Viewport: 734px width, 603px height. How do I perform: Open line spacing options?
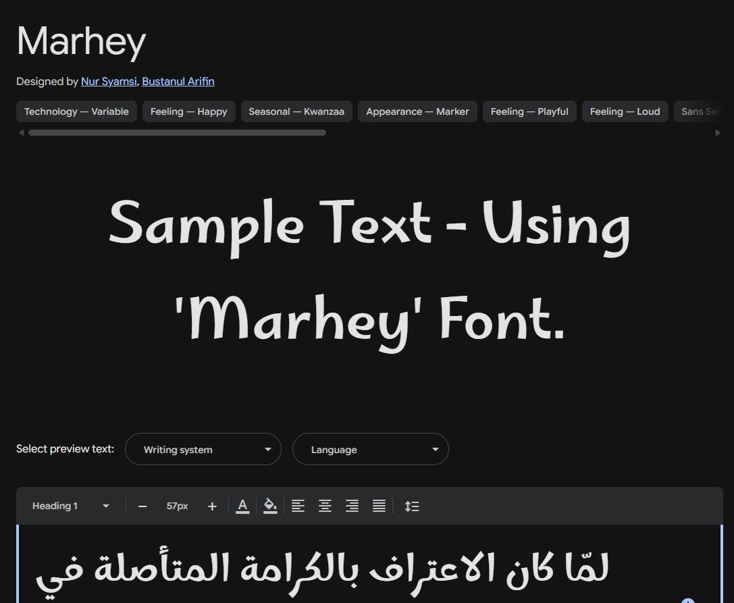[x=412, y=506]
